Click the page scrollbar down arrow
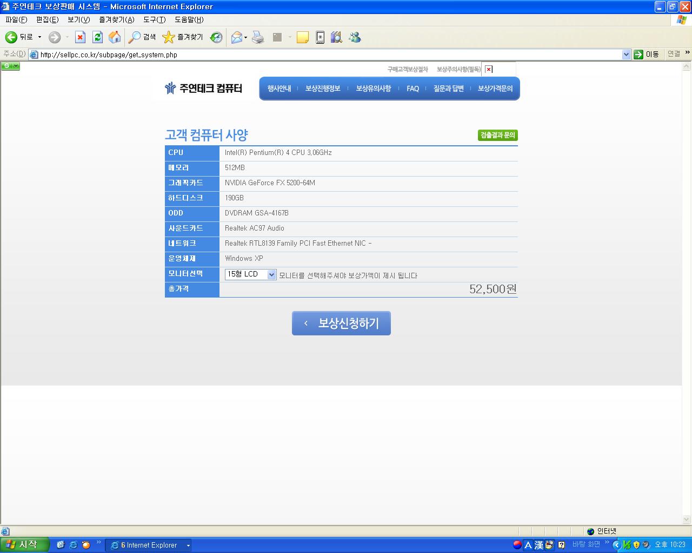This screenshot has width=692, height=553. click(687, 520)
